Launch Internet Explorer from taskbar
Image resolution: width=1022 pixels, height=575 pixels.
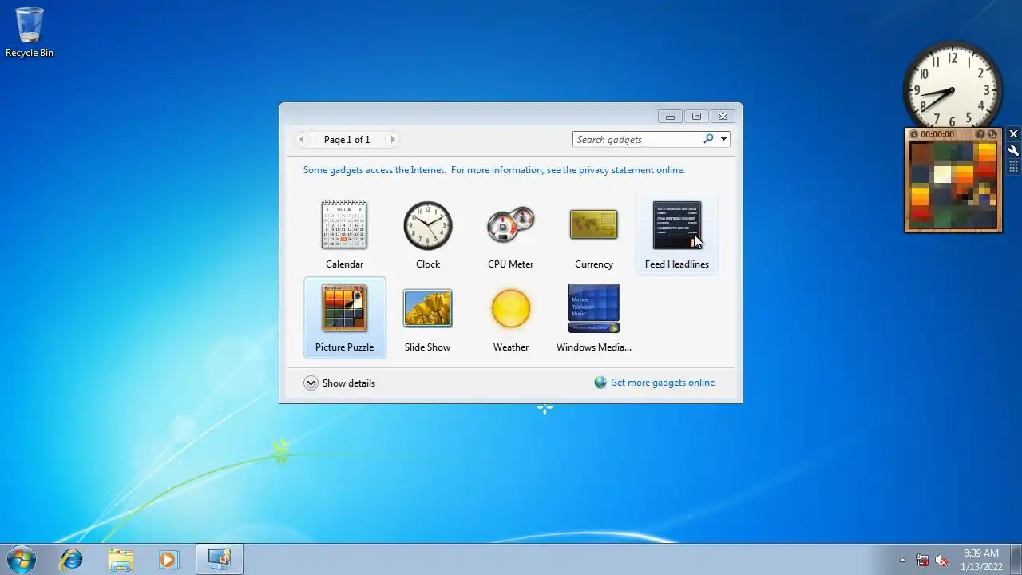(x=72, y=559)
